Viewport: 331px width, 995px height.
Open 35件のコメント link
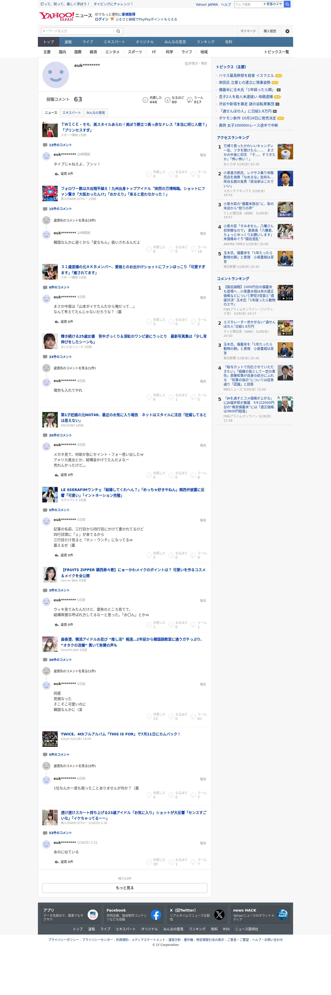tap(60, 435)
